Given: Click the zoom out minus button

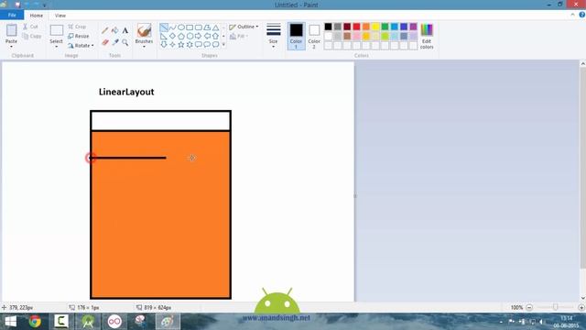Looking at the screenshot, I should (529, 307).
